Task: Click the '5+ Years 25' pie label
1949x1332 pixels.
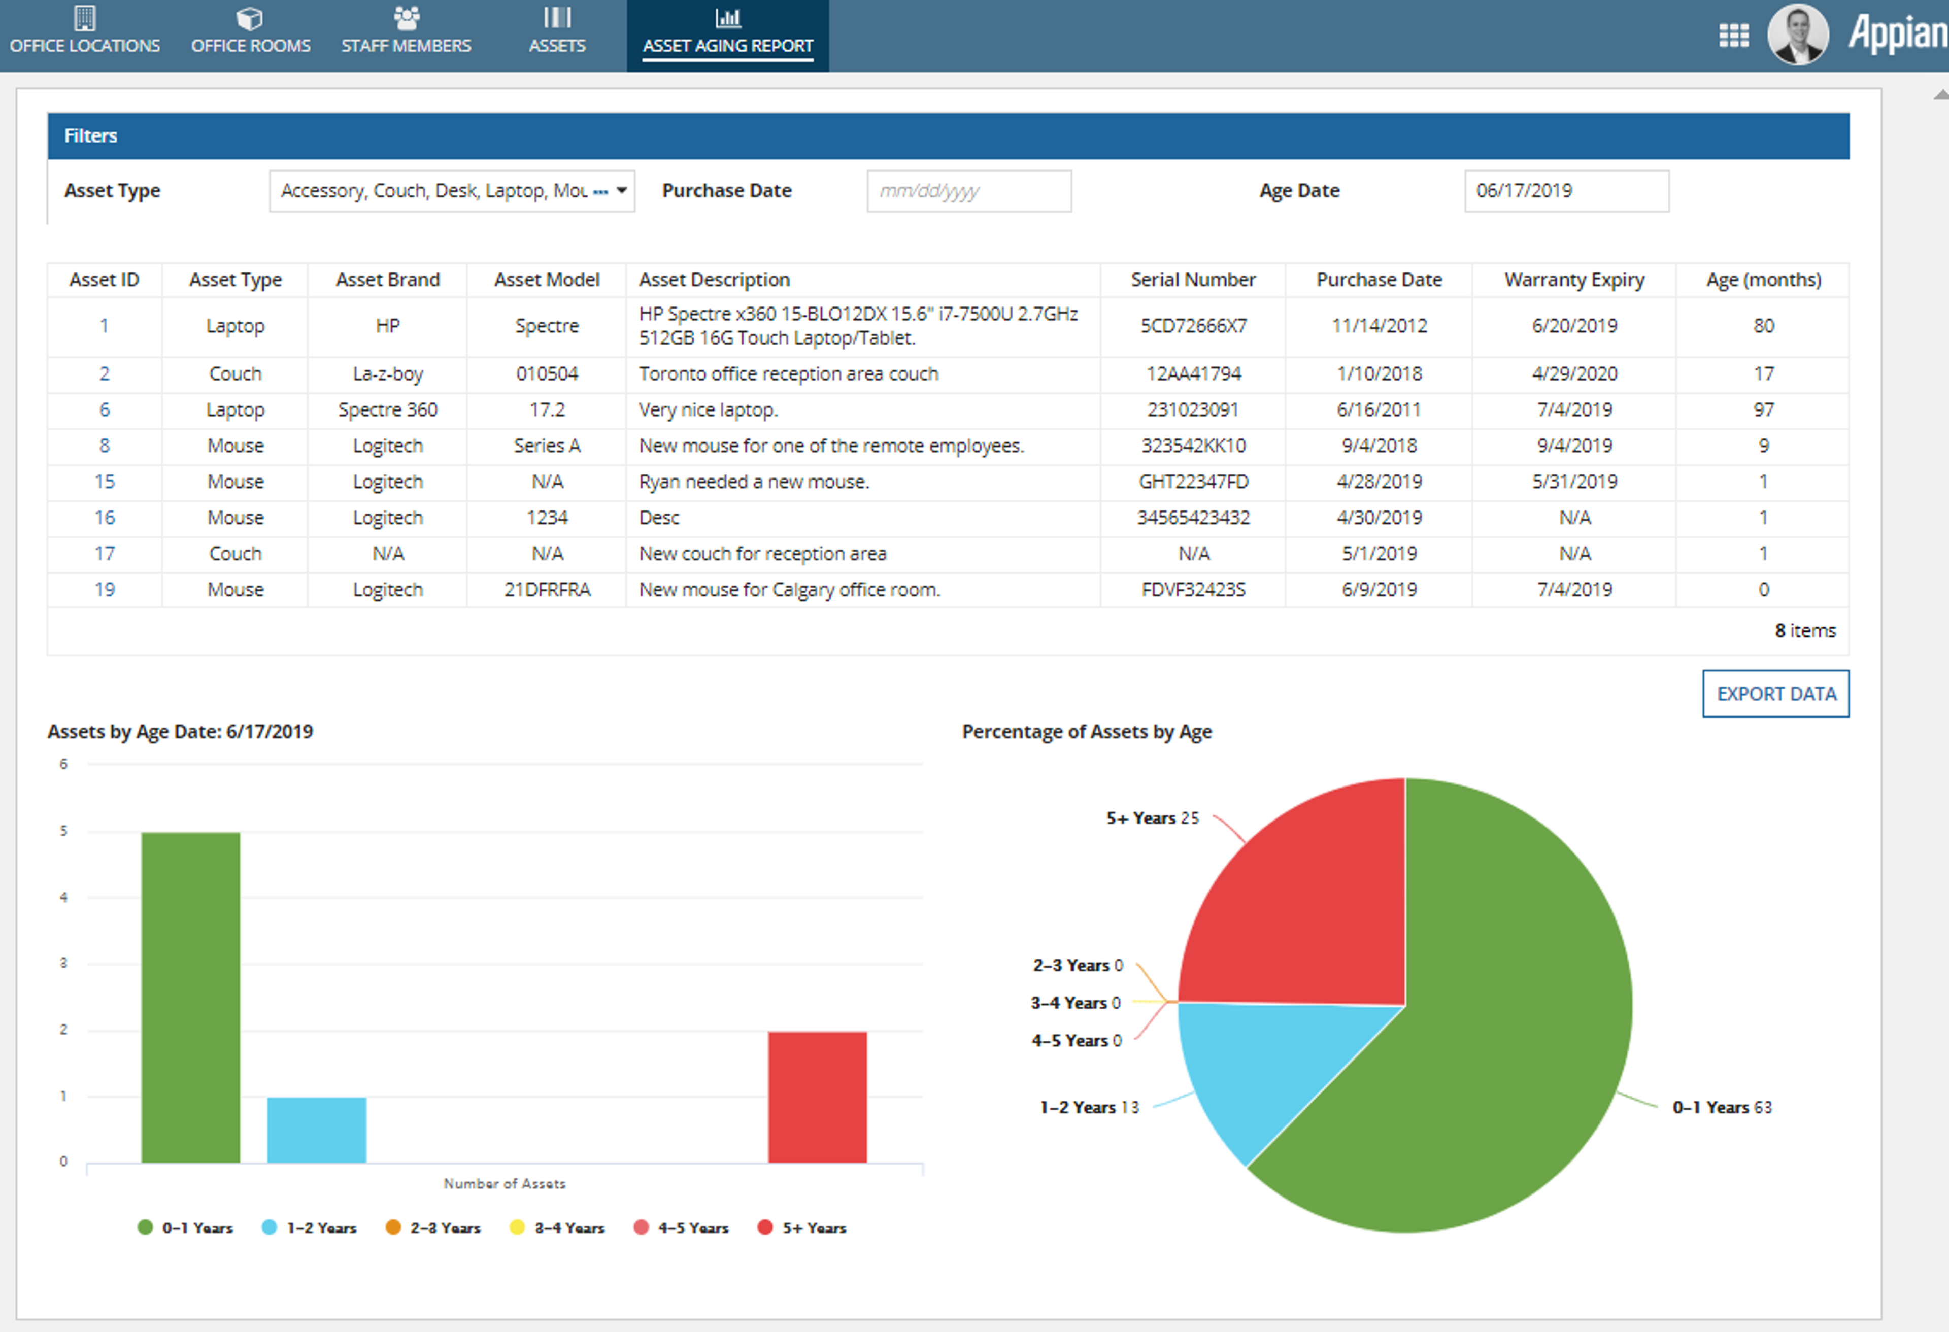Action: click(x=1152, y=818)
